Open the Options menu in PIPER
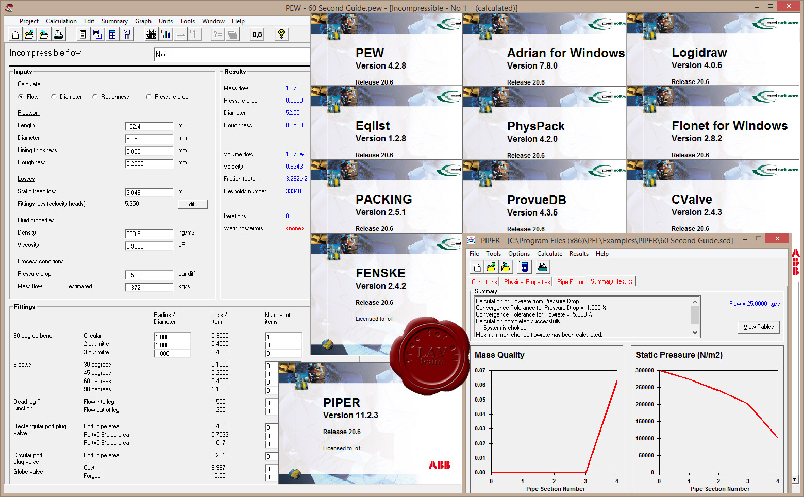804x497 pixels. [x=519, y=254]
